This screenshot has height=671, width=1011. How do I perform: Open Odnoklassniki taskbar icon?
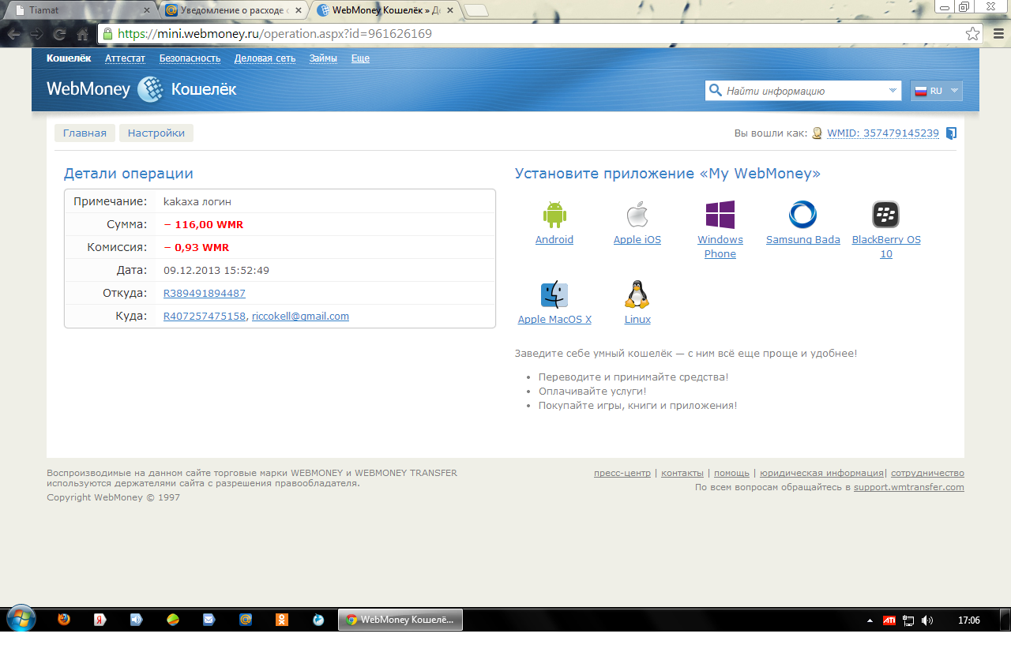(282, 620)
